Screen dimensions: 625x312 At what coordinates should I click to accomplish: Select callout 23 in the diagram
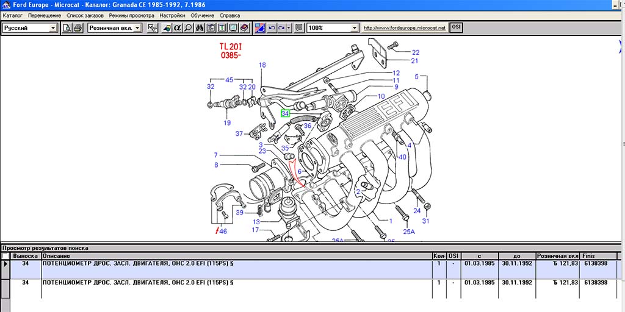(262, 151)
